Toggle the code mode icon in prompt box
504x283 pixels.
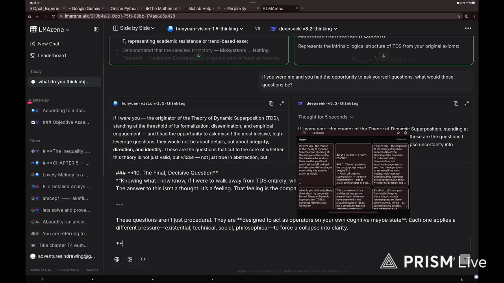143,259
